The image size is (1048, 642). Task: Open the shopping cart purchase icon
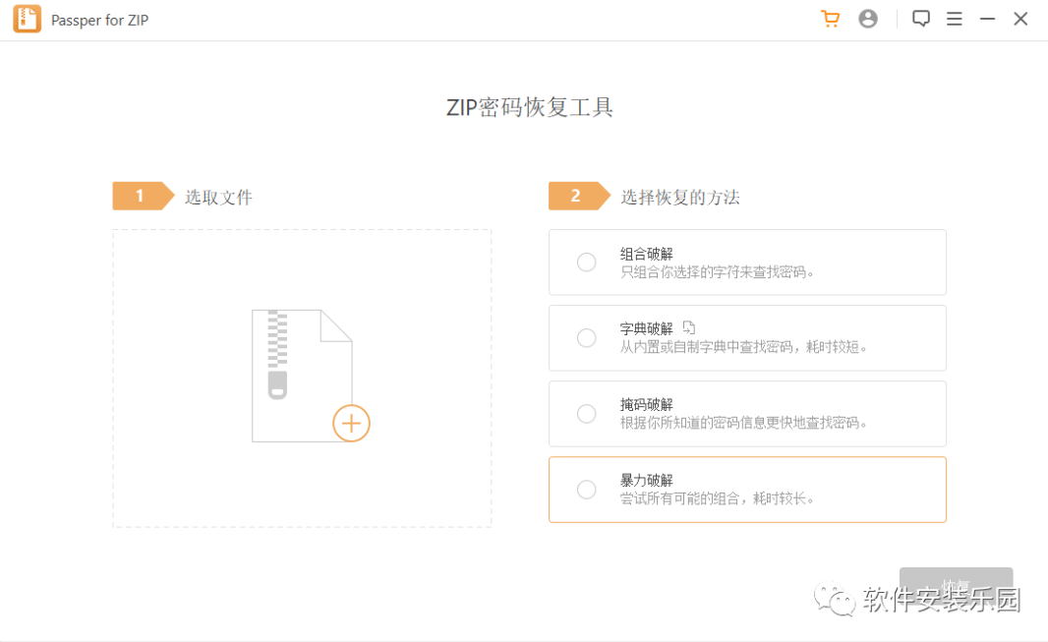coord(831,19)
